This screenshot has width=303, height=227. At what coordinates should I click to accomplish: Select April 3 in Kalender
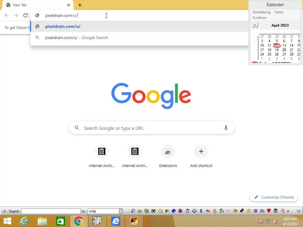(x=262, y=41)
